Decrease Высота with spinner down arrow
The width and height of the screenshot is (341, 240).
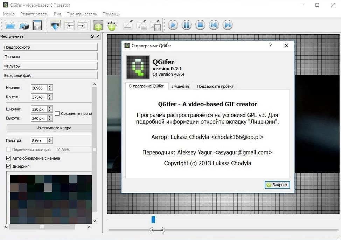50,120
